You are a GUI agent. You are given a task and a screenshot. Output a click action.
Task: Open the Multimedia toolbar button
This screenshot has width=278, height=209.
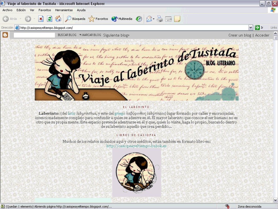(122, 19)
